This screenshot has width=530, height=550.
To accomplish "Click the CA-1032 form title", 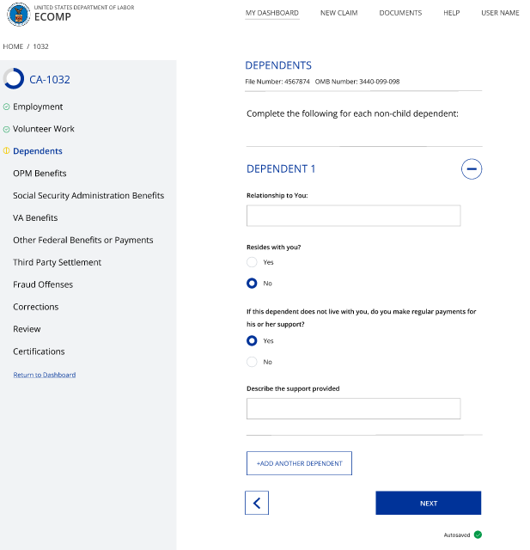I will tap(50, 80).
